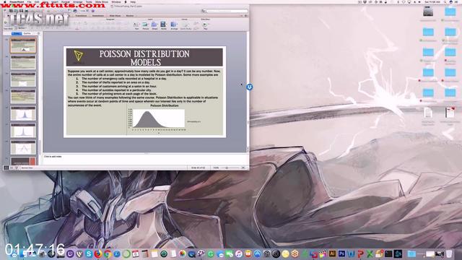Launch Adobe Illustrator from the Dock
Viewport: 462px width, 260px height.
click(x=332, y=253)
